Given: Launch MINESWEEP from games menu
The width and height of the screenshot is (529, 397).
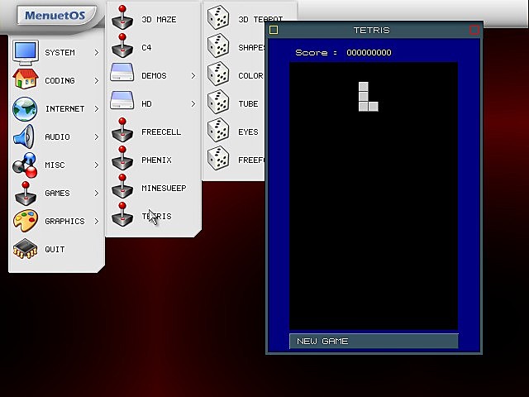Looking at the screenshot, I should [x=164, y=188].
